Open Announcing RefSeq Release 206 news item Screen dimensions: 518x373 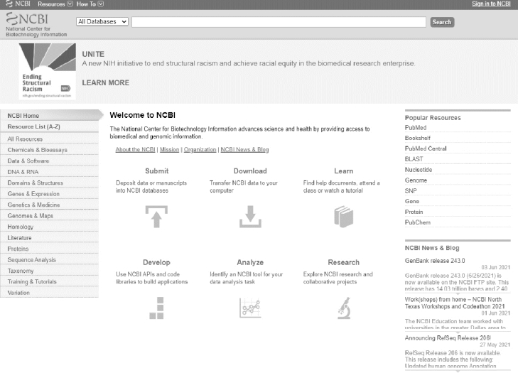click(448, 338)
